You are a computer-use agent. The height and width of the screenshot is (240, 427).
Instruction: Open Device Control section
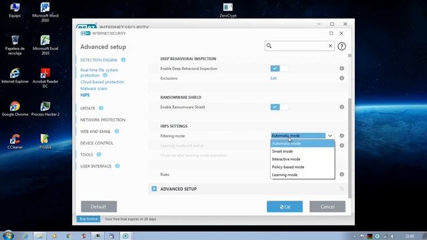pos(97,143)
